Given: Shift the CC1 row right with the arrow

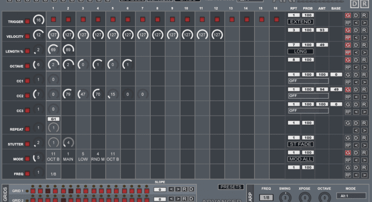Looking at the screenshot, I should (364, 82).
